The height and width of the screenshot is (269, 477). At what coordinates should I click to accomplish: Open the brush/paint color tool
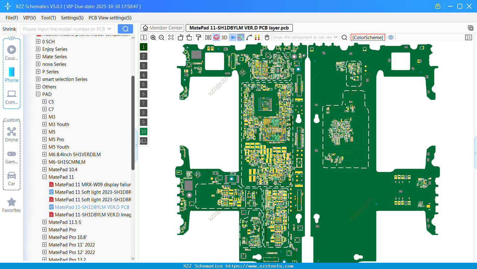click(198, 37)
